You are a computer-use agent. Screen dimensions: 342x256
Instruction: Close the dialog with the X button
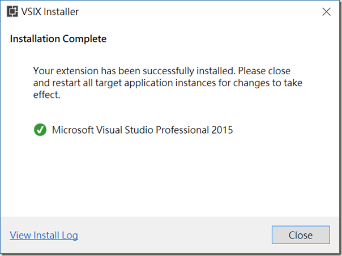326,11
